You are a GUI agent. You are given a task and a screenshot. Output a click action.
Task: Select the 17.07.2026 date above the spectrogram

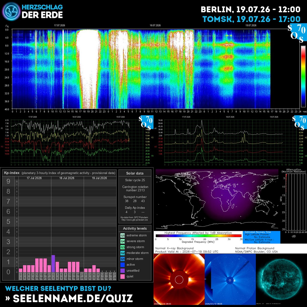point(59,26)
